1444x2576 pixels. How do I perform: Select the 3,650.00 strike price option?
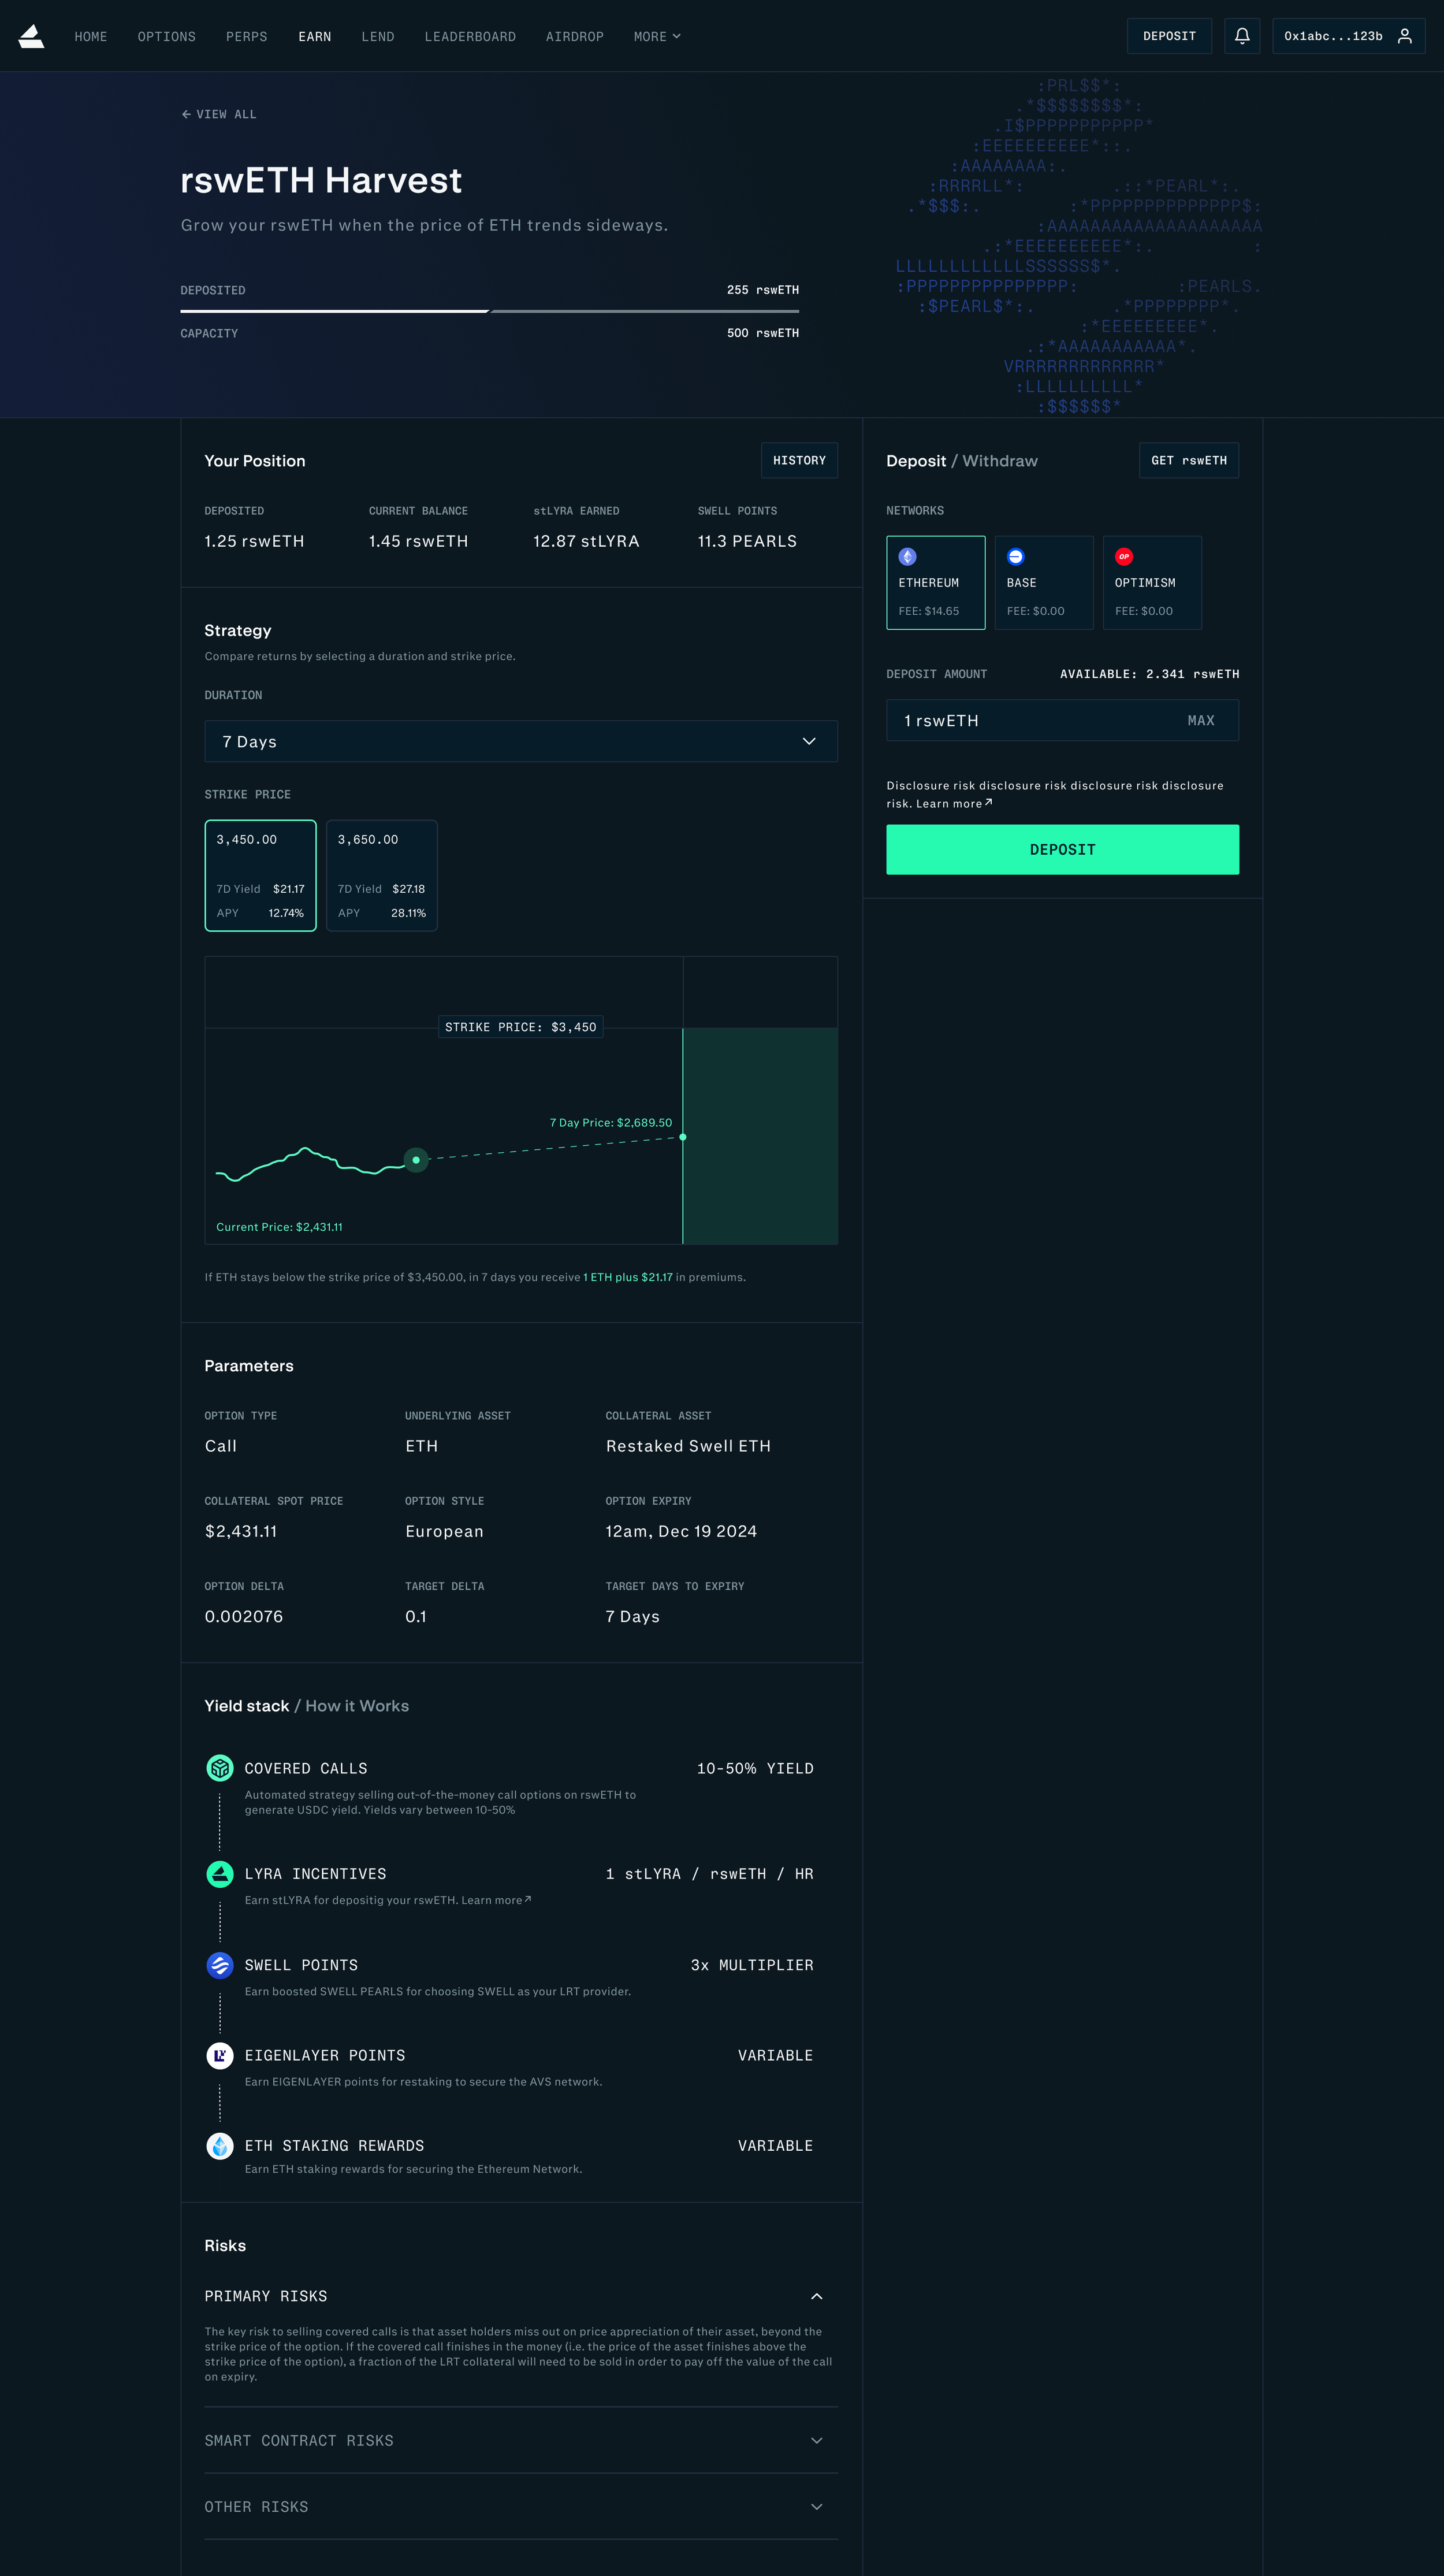coord(382,875)
